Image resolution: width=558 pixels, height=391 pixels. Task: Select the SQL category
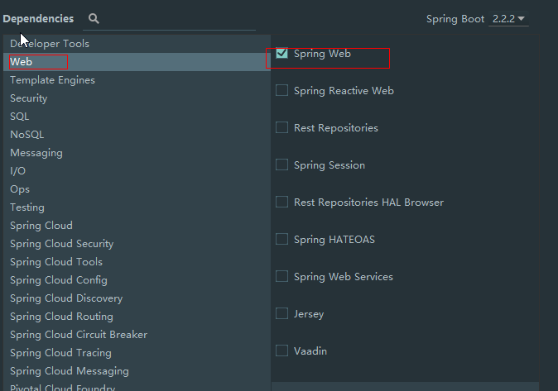pos(137,117)
